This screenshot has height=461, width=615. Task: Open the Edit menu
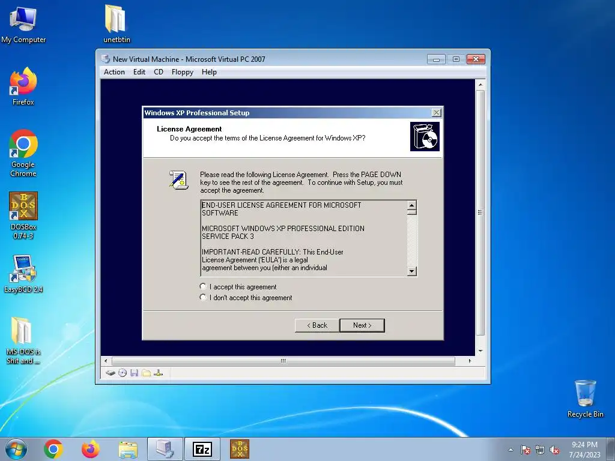139,72
